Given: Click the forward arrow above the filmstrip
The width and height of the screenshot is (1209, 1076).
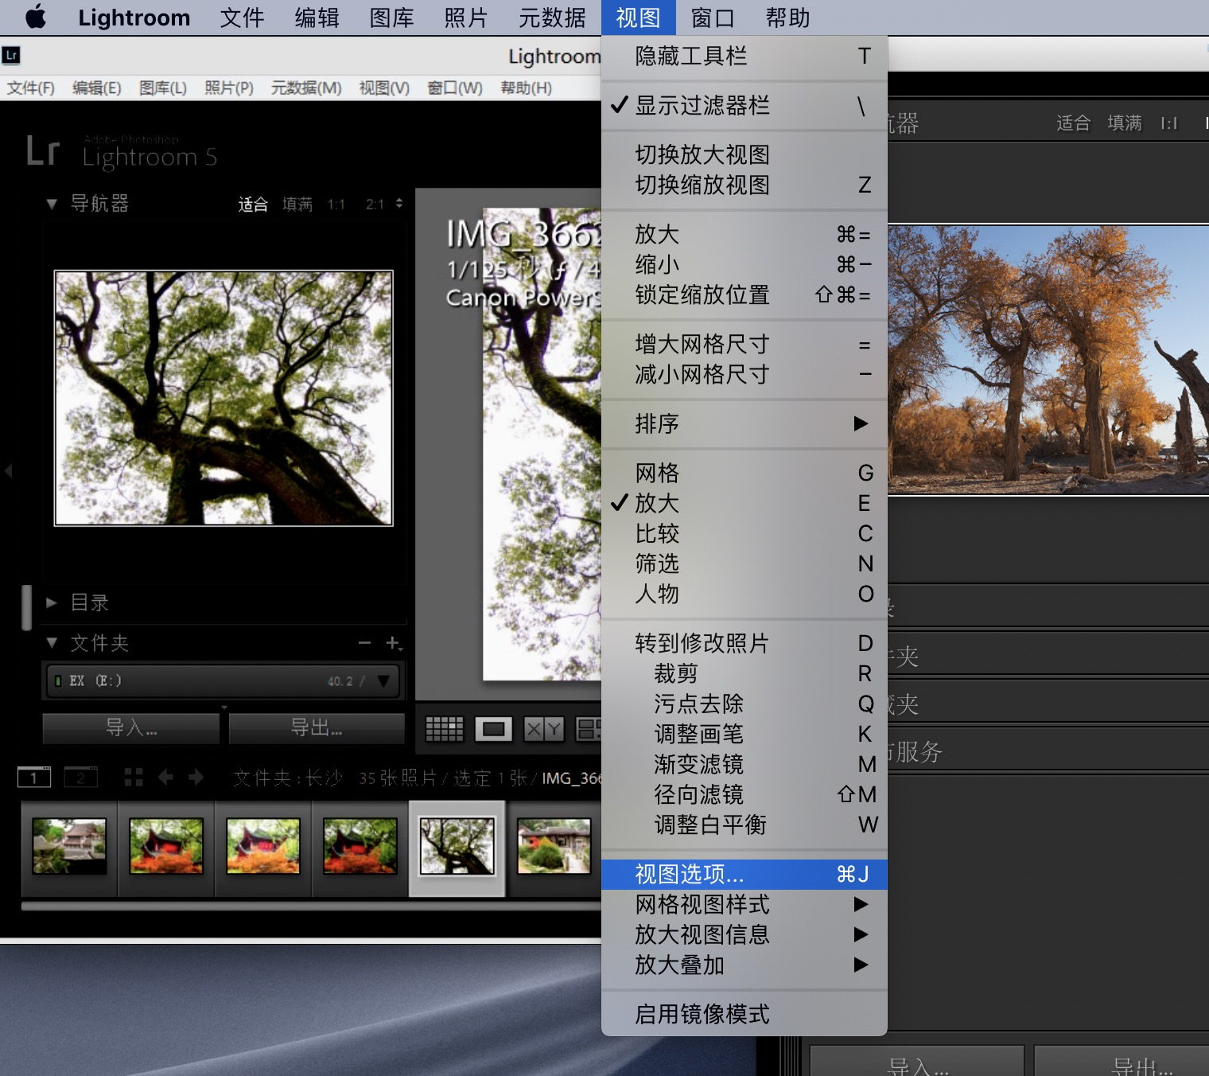Looking at the screenshot, I should 196,777.
